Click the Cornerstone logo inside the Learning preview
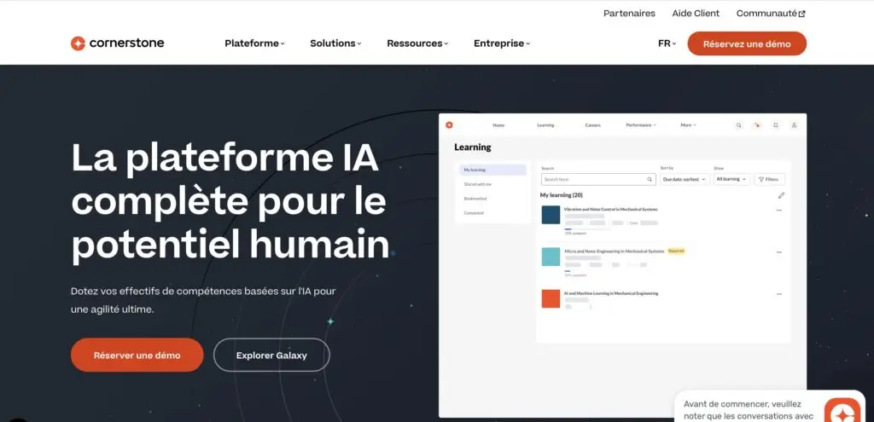The width and height of the screenshot is (874, 422). [449, 124]
